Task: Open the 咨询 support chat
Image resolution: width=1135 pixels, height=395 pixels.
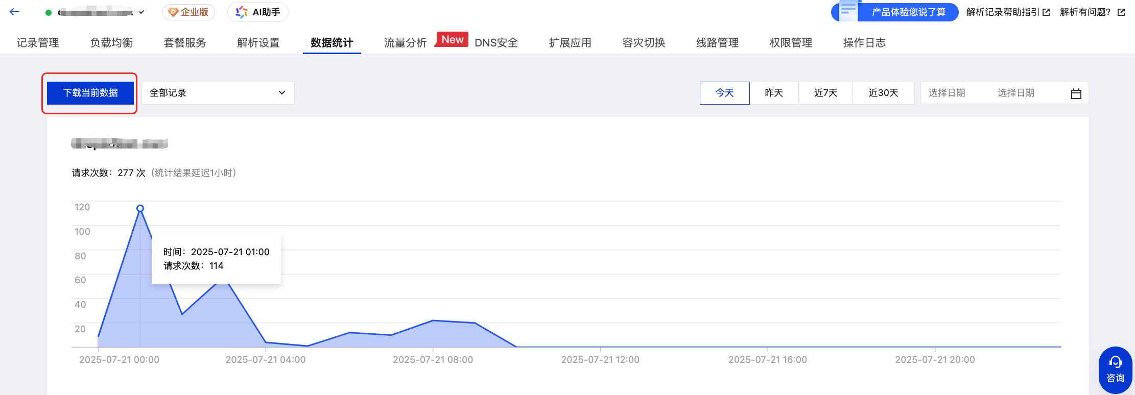Action: (1115, 370)
